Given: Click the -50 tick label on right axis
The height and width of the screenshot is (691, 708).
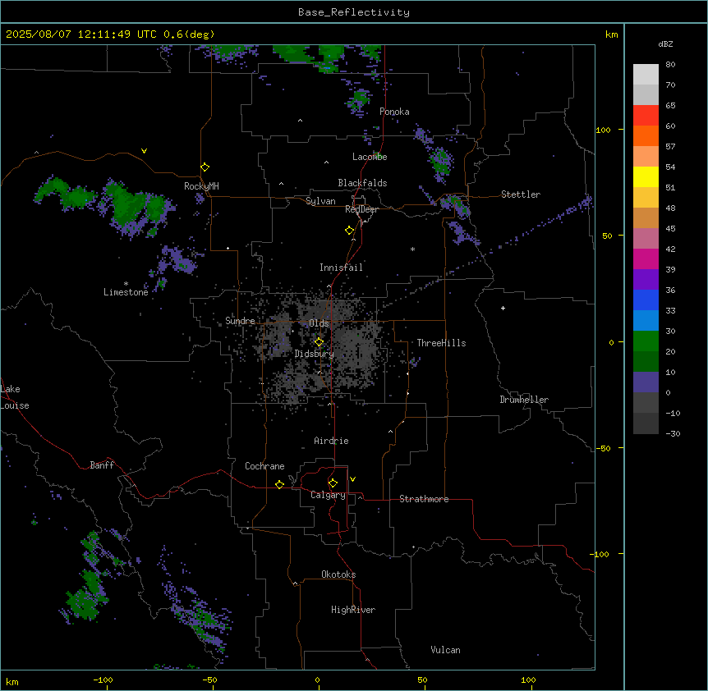Looking at the screenshot, I should coord(603,448).
